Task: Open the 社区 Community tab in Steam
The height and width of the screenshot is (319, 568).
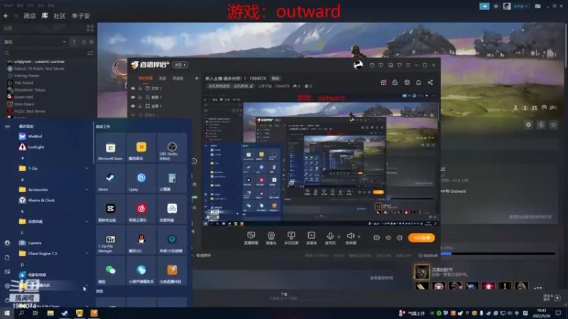Action: click(x=60, y=16)
